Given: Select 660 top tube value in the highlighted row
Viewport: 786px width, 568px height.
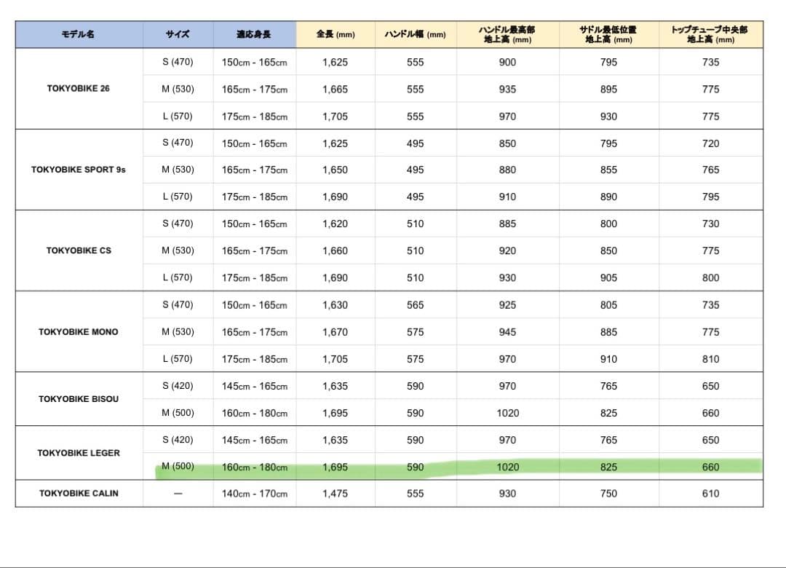Looking at the screenshot, I should click(711, 468).
